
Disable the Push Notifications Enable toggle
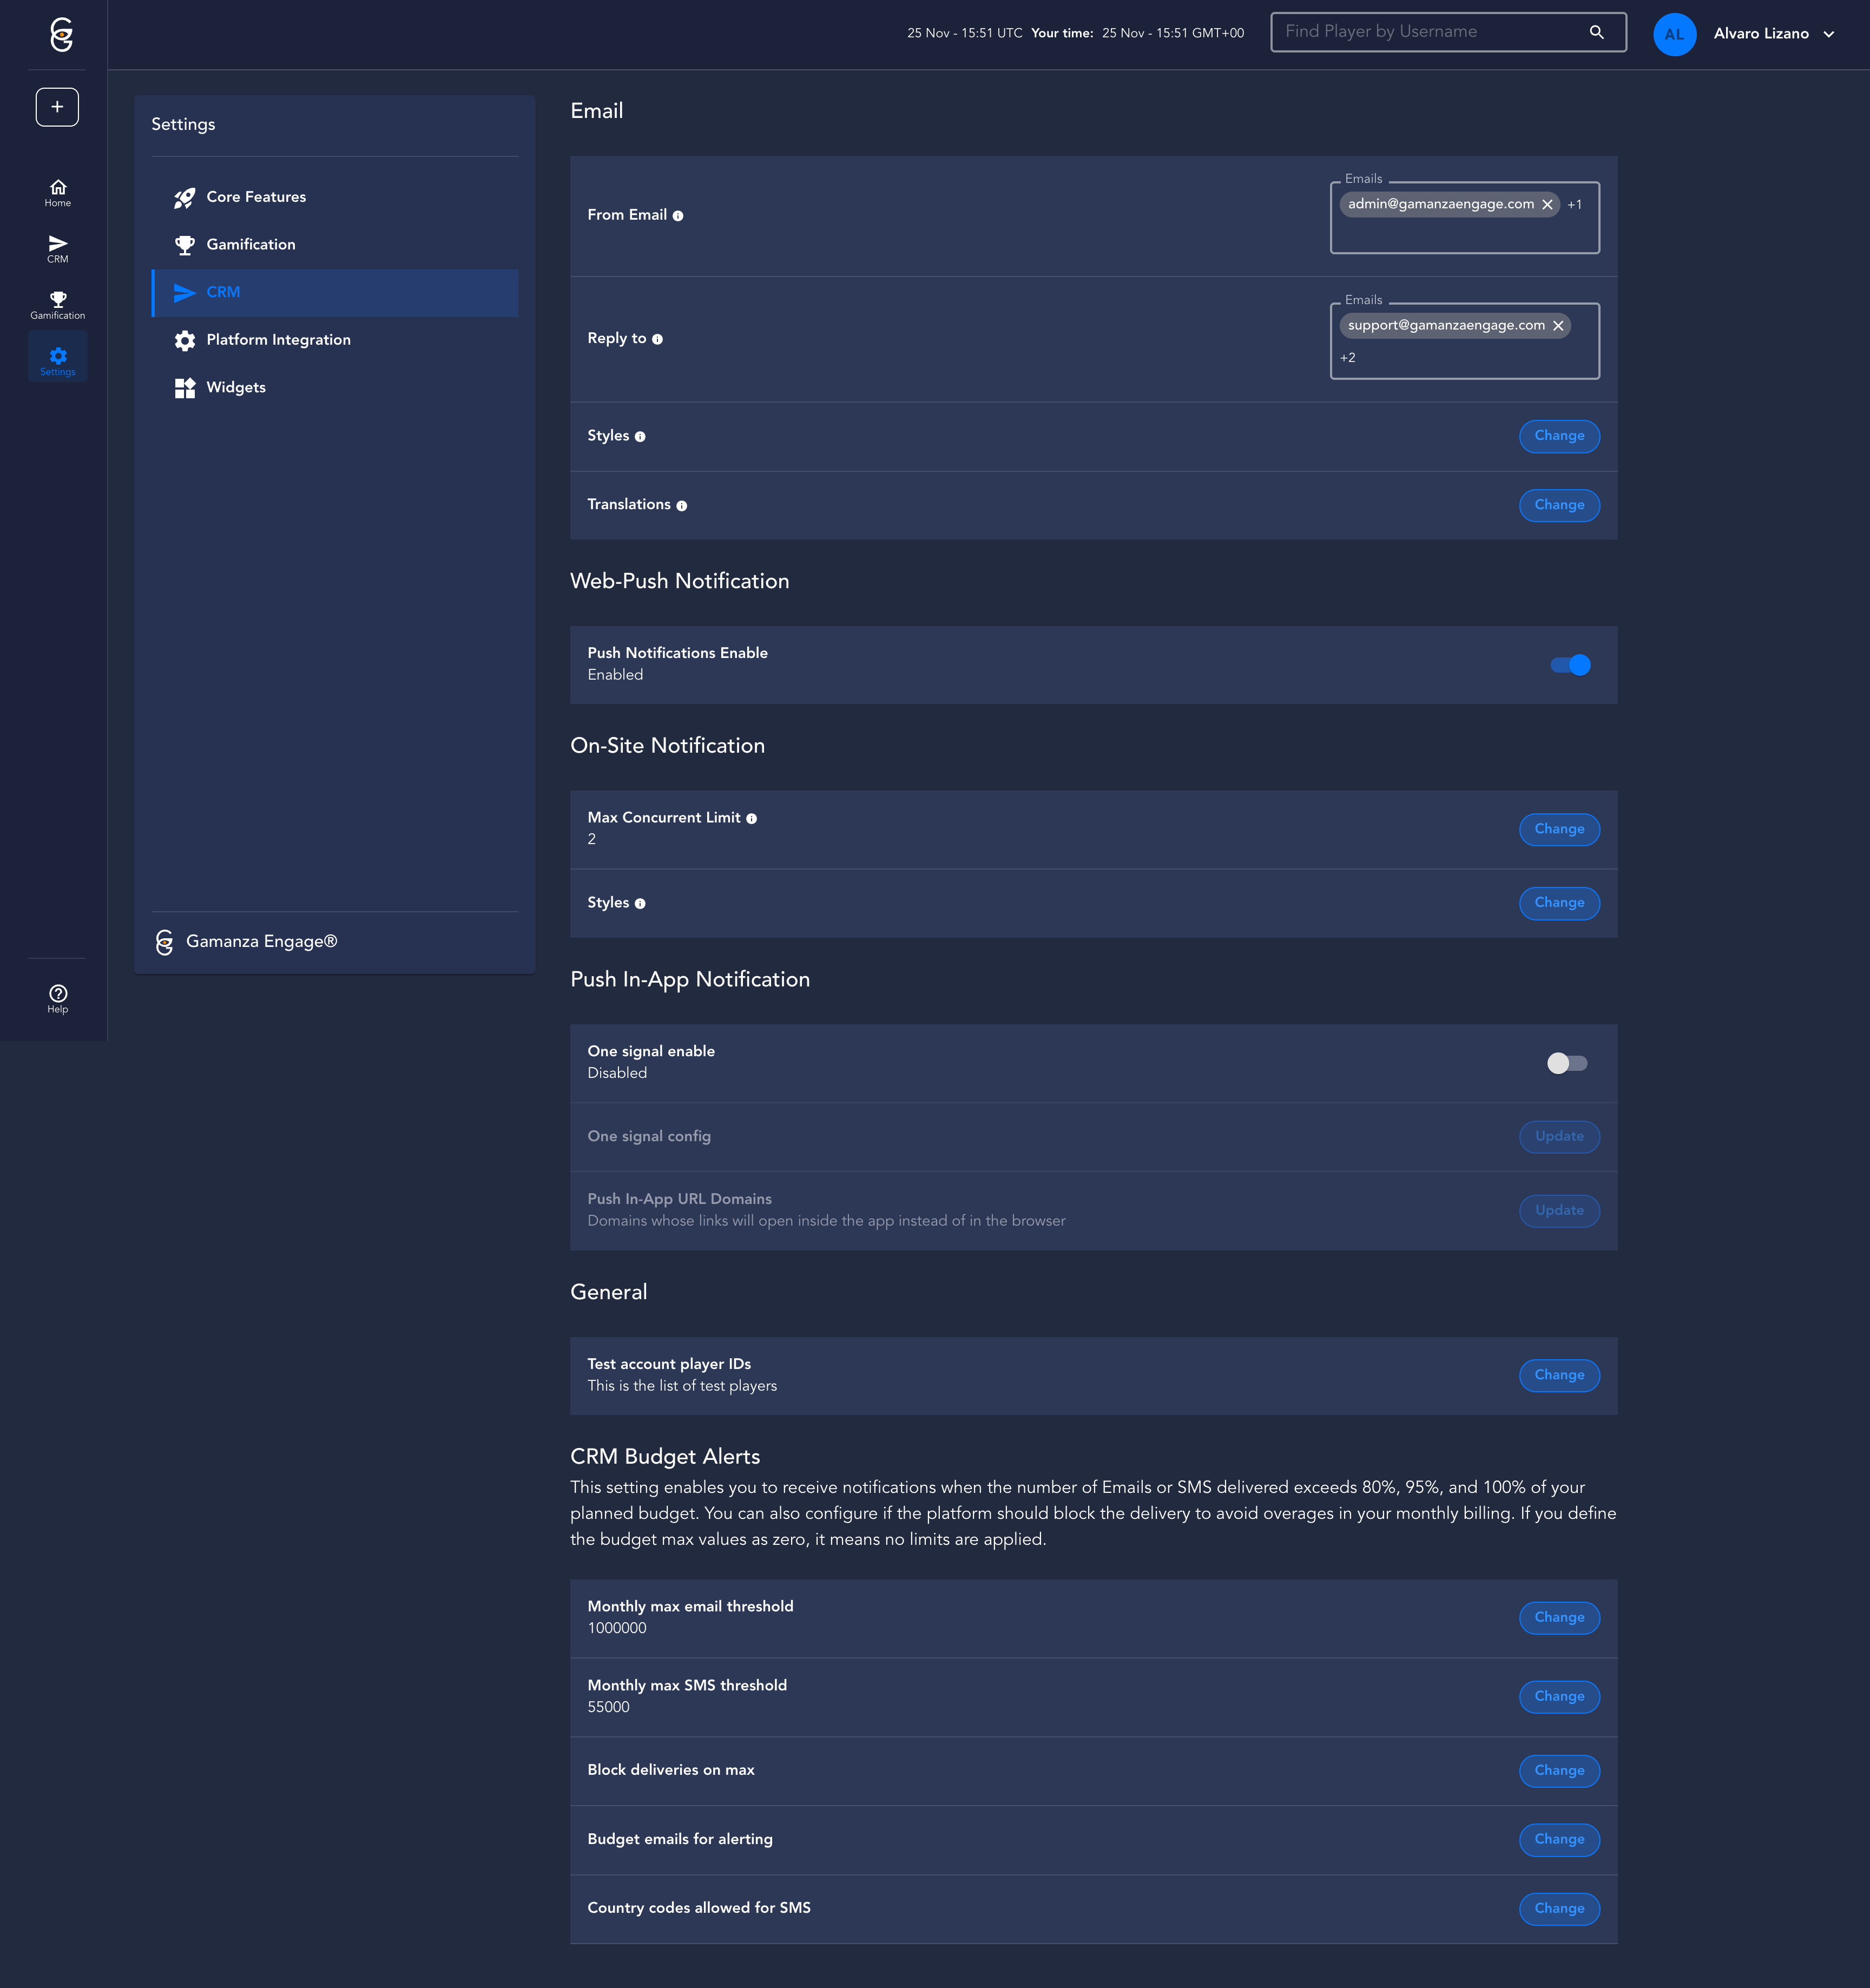tap(1570, 665)
